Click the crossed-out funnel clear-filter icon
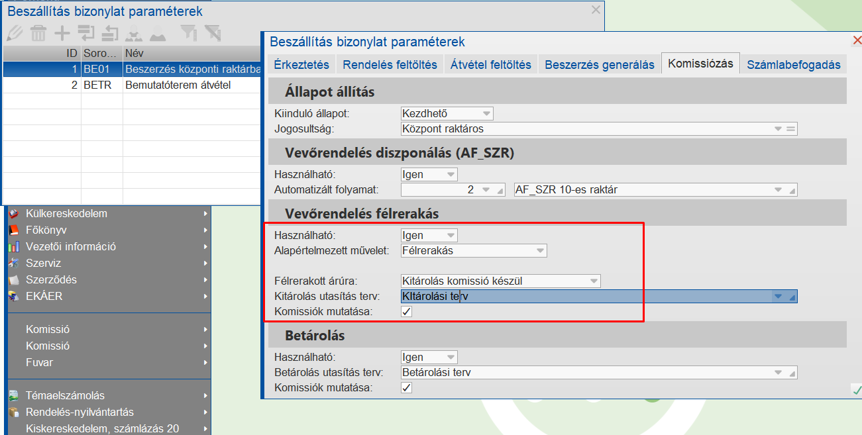 tap(212, 32)
